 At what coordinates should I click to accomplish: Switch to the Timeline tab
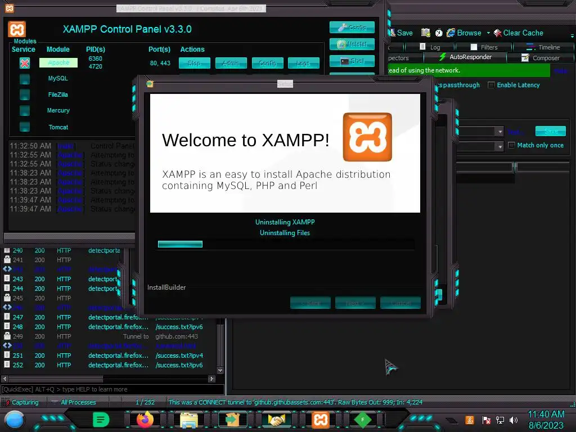pyautogui.click(x=543, y=47)
